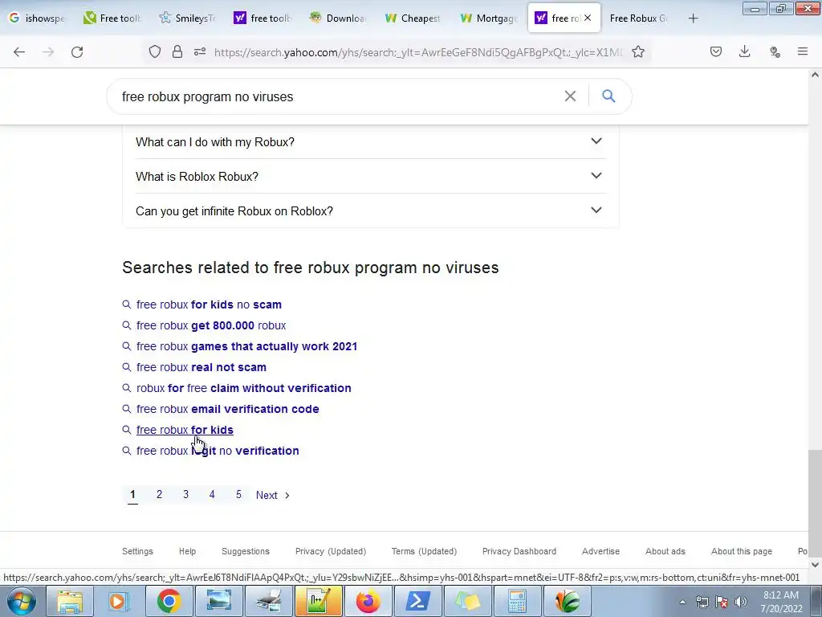Switch to the Mortgage tab
The height and width of the screenshot is (617, 822).
point(490,18)
